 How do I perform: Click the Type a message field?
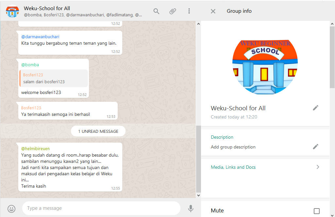click(x=101, y=208)
